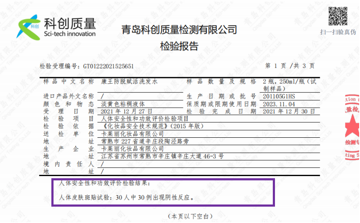360x223 pixels.
Task: Select the heading 检验报告
Action: coord(179,46)
